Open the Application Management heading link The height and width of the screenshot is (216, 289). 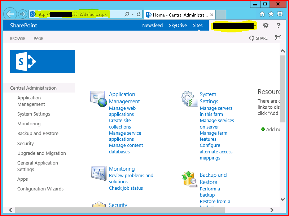(x=124, y=98)
